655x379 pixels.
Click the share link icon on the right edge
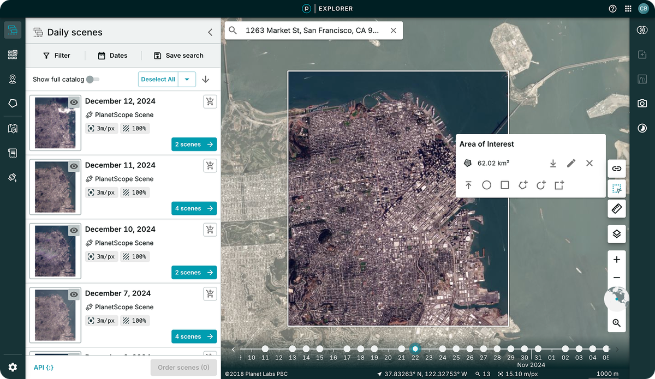click(x=616, y=168)
